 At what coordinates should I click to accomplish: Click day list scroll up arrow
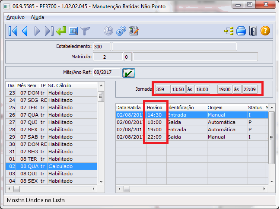[x=101, y=85]
